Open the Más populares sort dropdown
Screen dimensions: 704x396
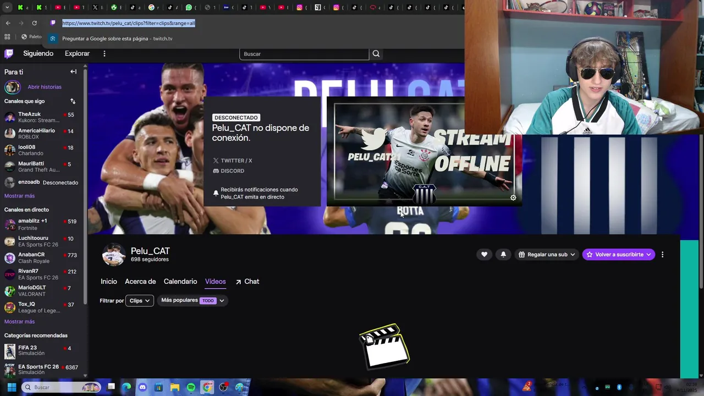193,300
